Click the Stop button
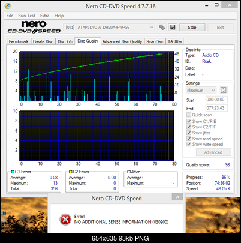This screenshot has width=241, height=243. (x=192, y=28)
